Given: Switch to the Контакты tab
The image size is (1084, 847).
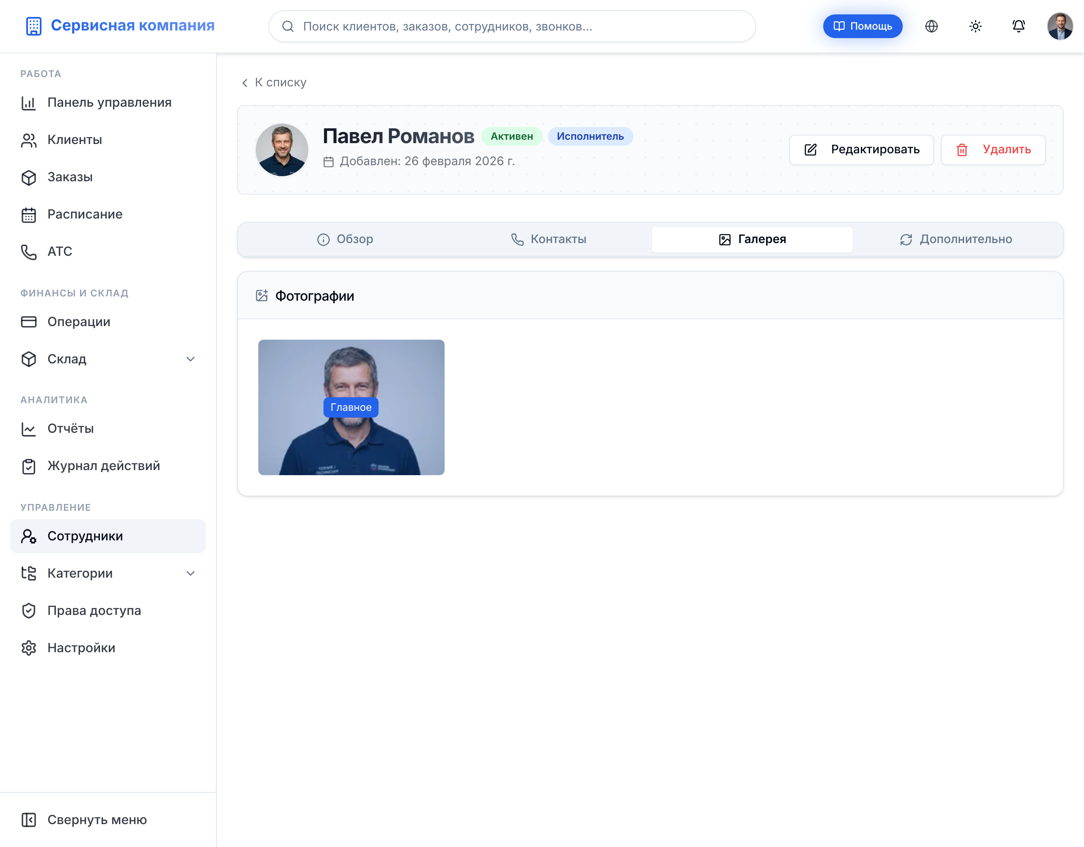Looking at the screenshot, I should [548, 239].
